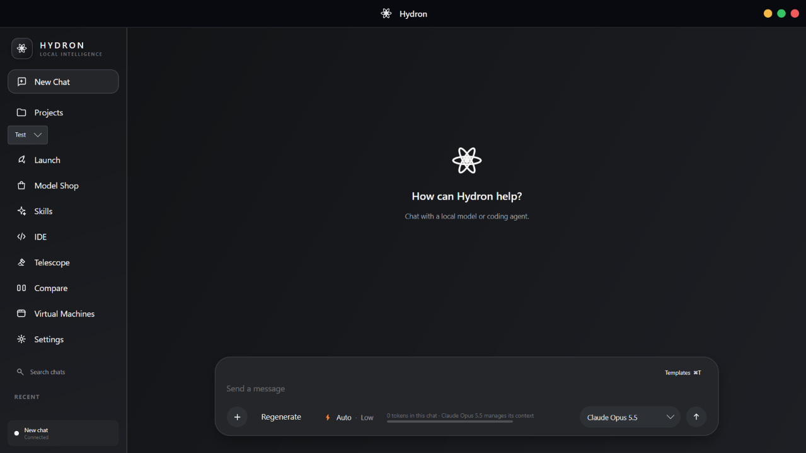Open Settings from the sidebar

click(63, 340)
